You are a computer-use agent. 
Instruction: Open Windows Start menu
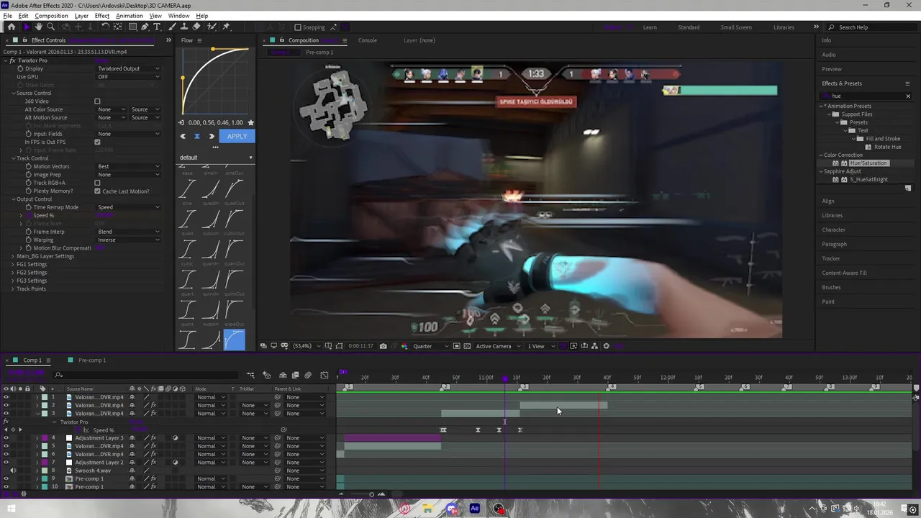click(12, 509)
